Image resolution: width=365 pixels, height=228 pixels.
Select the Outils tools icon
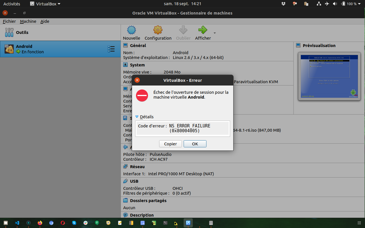tap(9, 32)
